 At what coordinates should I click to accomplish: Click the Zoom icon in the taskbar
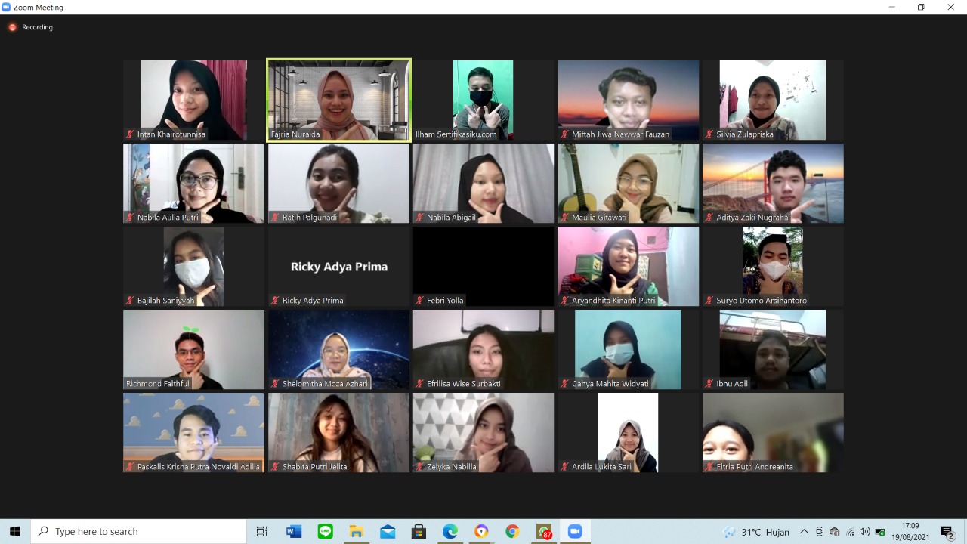click(575, 532)
